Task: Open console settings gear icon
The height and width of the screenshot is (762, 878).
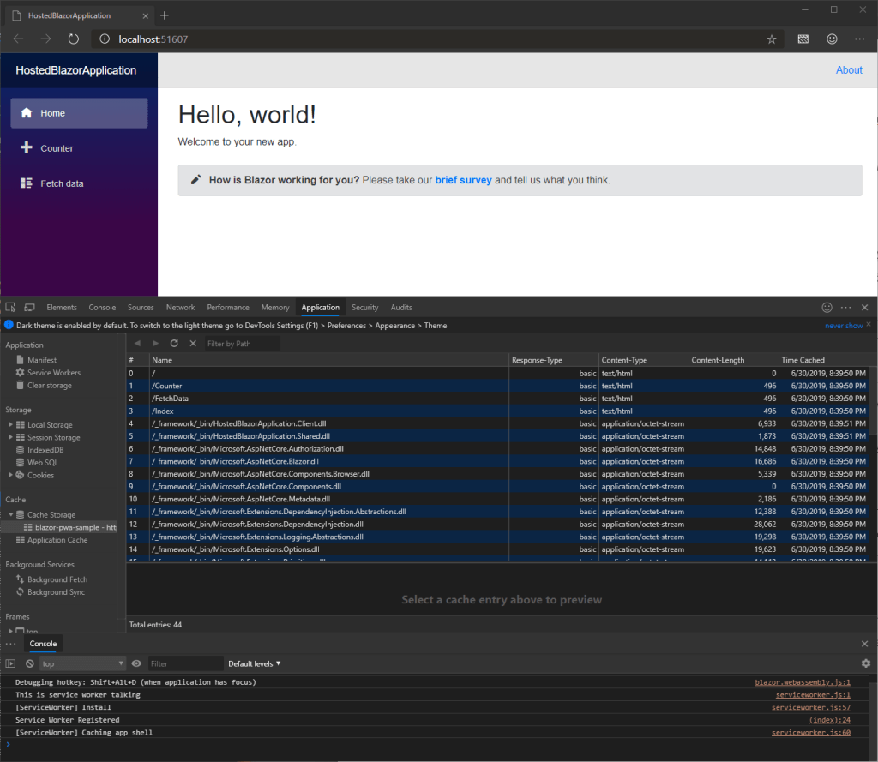Action: pos(865,663)
